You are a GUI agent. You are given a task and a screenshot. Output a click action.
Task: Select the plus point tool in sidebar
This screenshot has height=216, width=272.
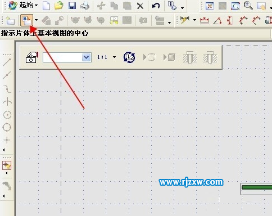coord(7,140)
